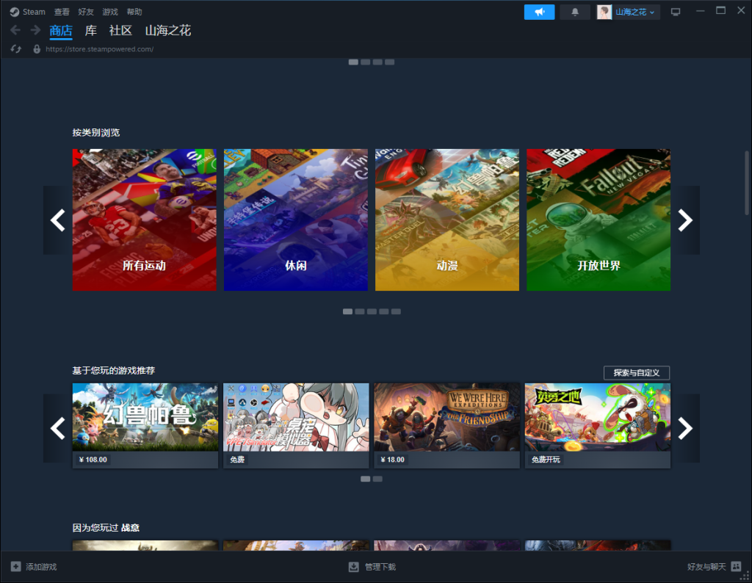752x583 pixels.
Task: Click the forward navigation arrow
Action: [x=35, y=30]
